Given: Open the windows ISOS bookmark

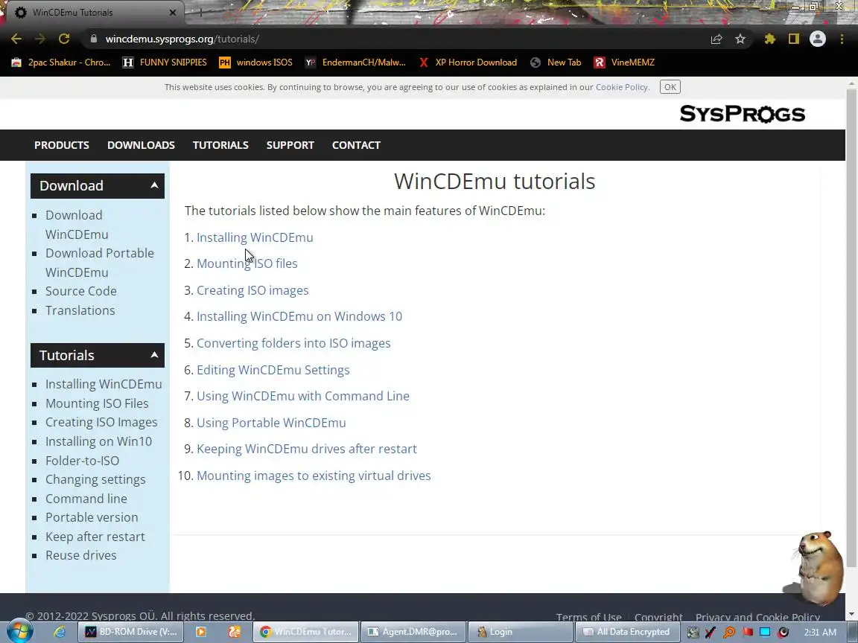Looking at the screenshot, I should (255, 63).
